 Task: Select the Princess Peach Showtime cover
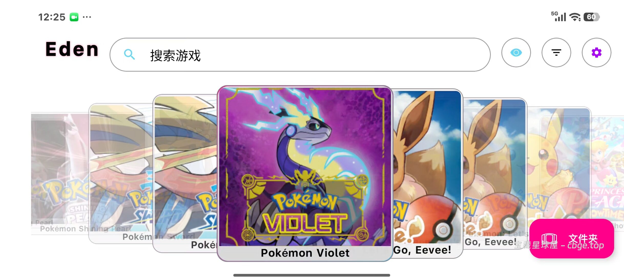pos(608,169)
